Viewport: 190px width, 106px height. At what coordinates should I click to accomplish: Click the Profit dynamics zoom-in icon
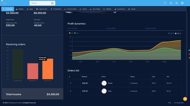click(169, 33)
